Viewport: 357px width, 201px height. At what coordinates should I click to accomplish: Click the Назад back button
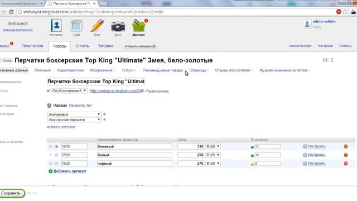point(6,61)
